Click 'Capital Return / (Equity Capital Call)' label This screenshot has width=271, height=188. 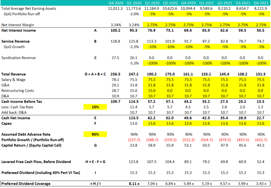click(x=31, y=145)
